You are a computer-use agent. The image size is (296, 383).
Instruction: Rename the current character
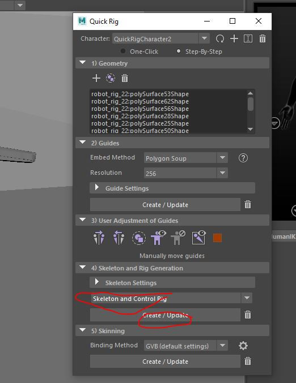tap(248, 38)
